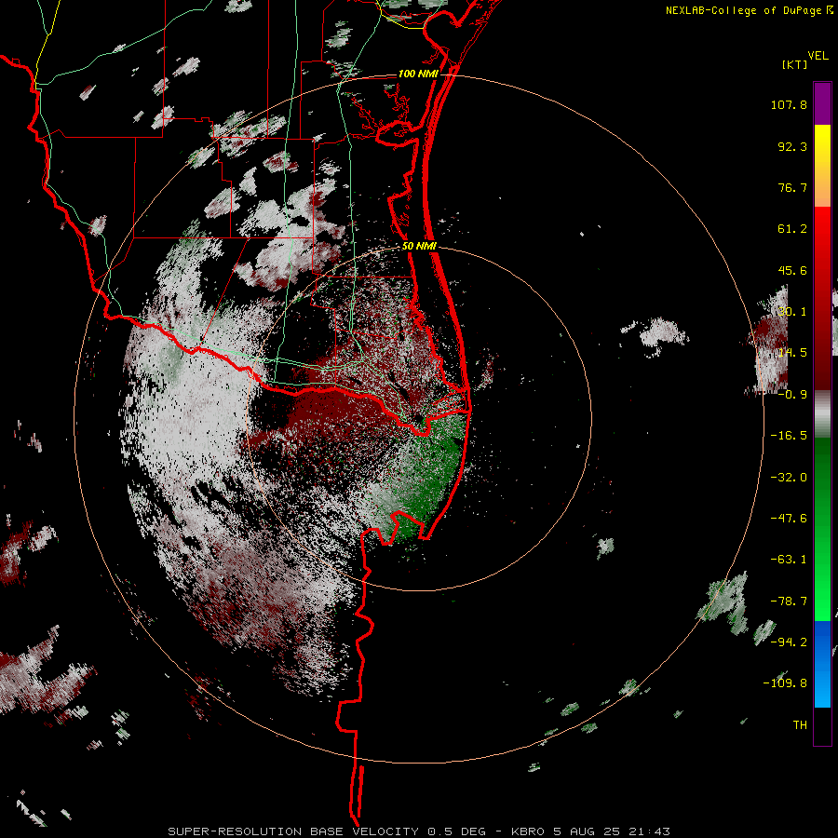Screen dimensions: 838x838
Task: Click the 100 NMI range ring label
Action: pyautogui.click(x=418, y=74)
